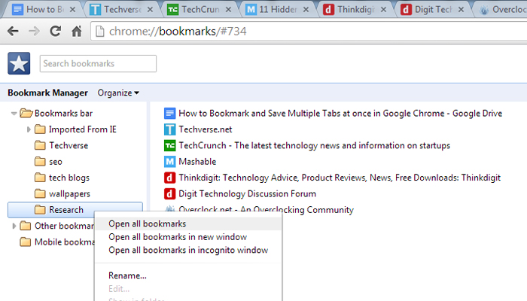Expand the Imported From IE folder
Viewport: 527px width, 301px height.
click(x=29, y=129)
